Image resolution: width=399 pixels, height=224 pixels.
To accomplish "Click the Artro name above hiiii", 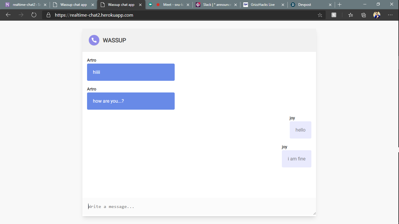I will click(x=92, y=60).
